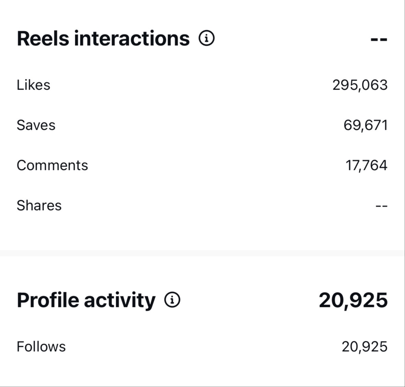The height and width of the screenshot is (387, 405).
Task: Click the Follows count of 20,925
Action: pyautogui.click(x=364, y=346)
